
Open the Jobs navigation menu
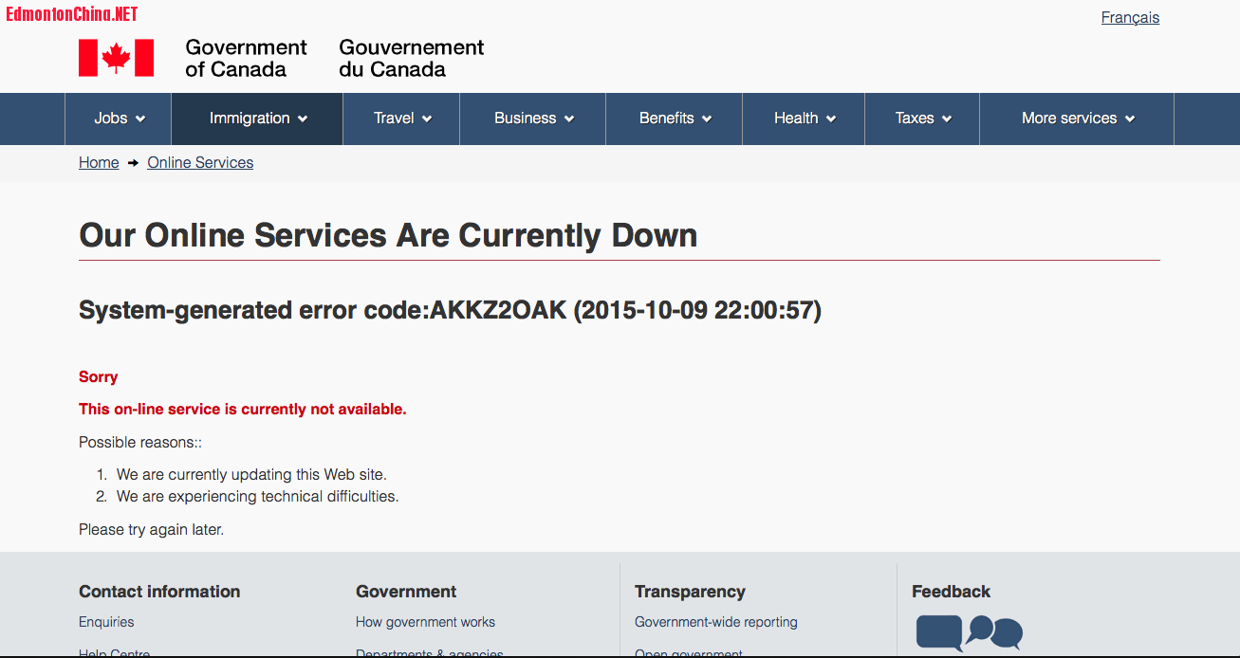117,119
